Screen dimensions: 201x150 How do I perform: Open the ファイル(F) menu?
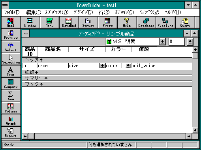pyautogui.click(x=12, y=13)
